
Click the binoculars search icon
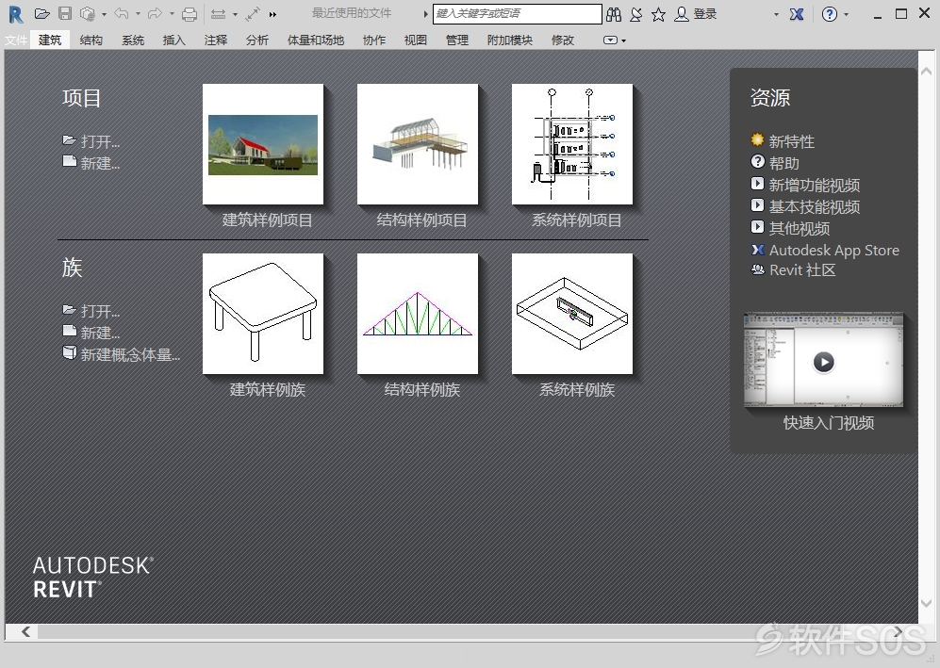click(x=614, y=14)
